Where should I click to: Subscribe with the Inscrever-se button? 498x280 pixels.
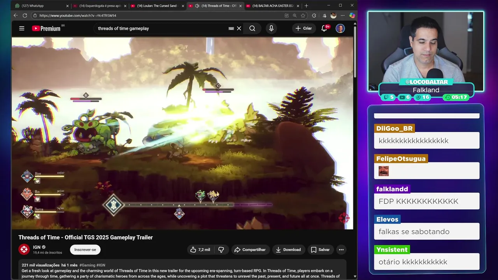85,250
